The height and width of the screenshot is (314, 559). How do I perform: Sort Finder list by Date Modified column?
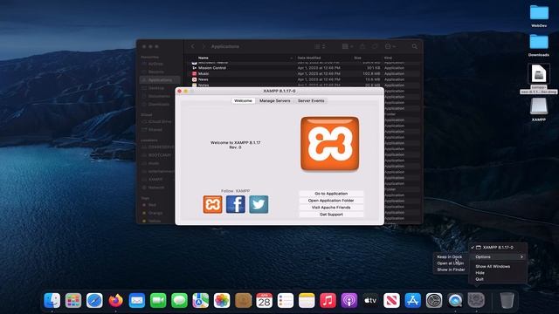tap(309, 58)
